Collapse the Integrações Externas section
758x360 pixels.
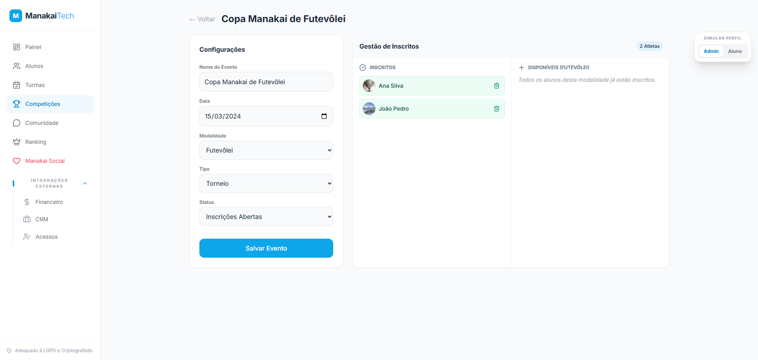pyautogui.click(x=85, y=184)
